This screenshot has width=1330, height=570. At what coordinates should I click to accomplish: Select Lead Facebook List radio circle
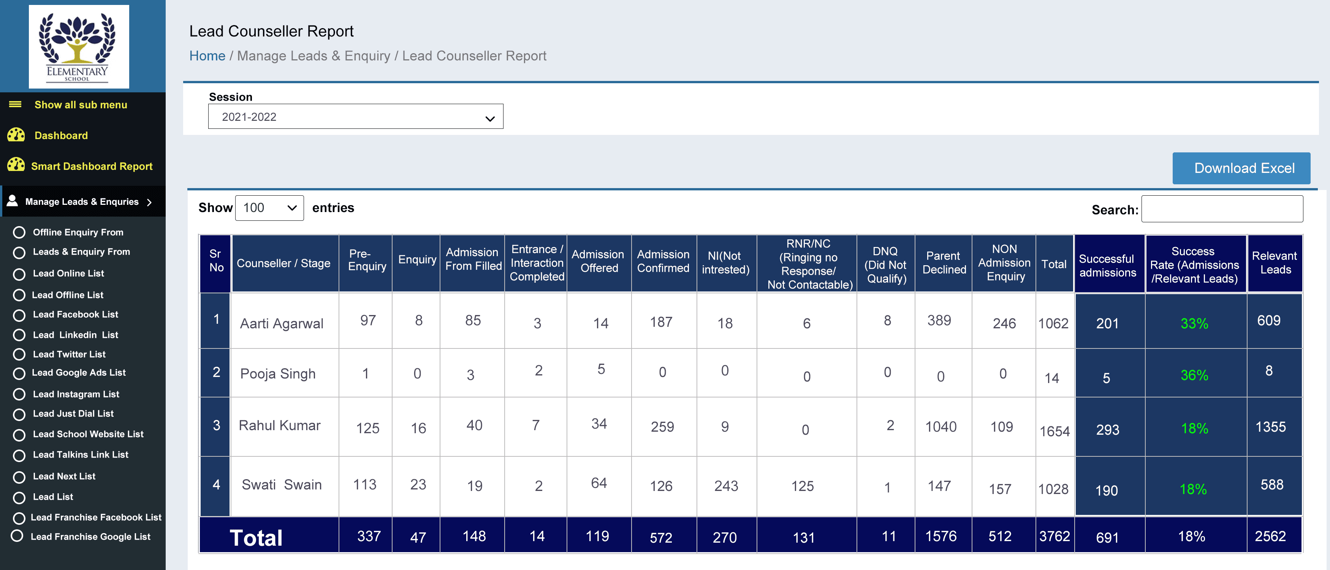click(x=19, y=315)
